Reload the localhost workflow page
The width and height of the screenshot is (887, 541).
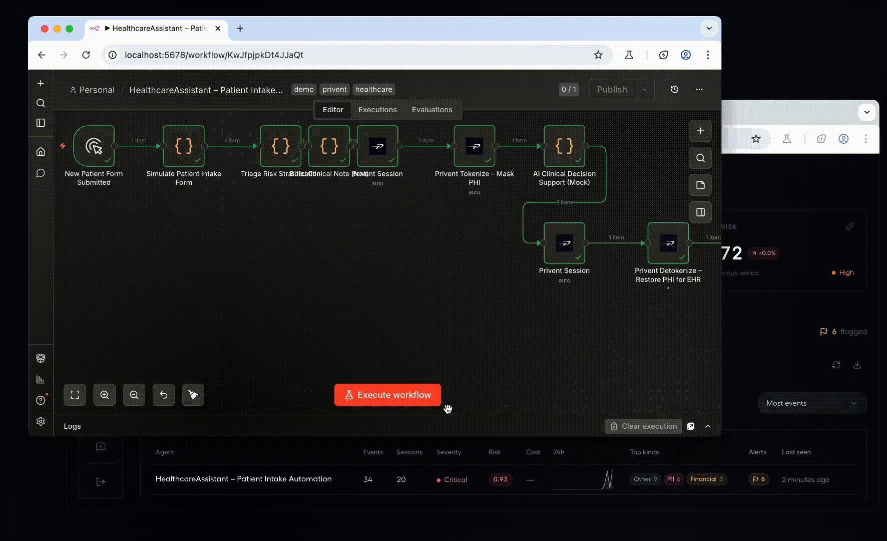(86, 55)
